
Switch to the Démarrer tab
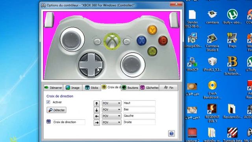[x=53, y=88]
